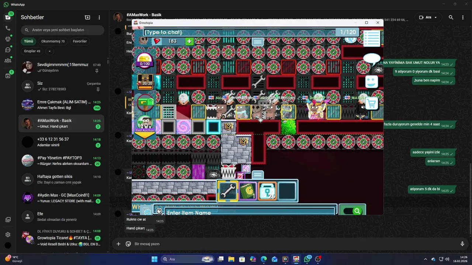Collapse the inventory drag handle above hotbar
The height and width of the screenshot is (265, 472).
pyautogui.click(x=257, y=175)
